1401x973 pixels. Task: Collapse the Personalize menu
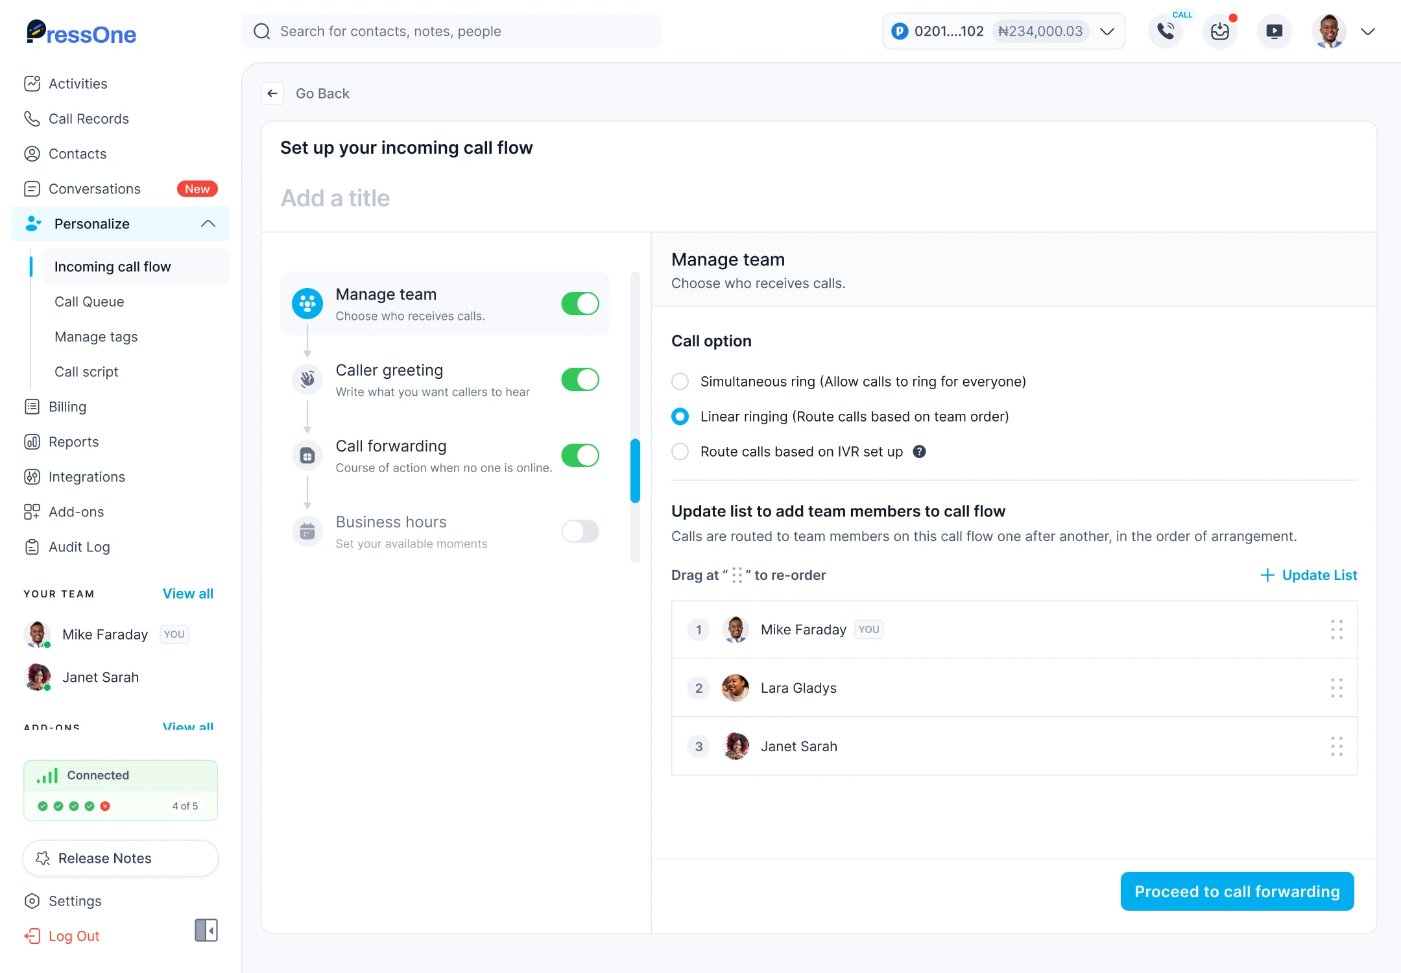208,223
